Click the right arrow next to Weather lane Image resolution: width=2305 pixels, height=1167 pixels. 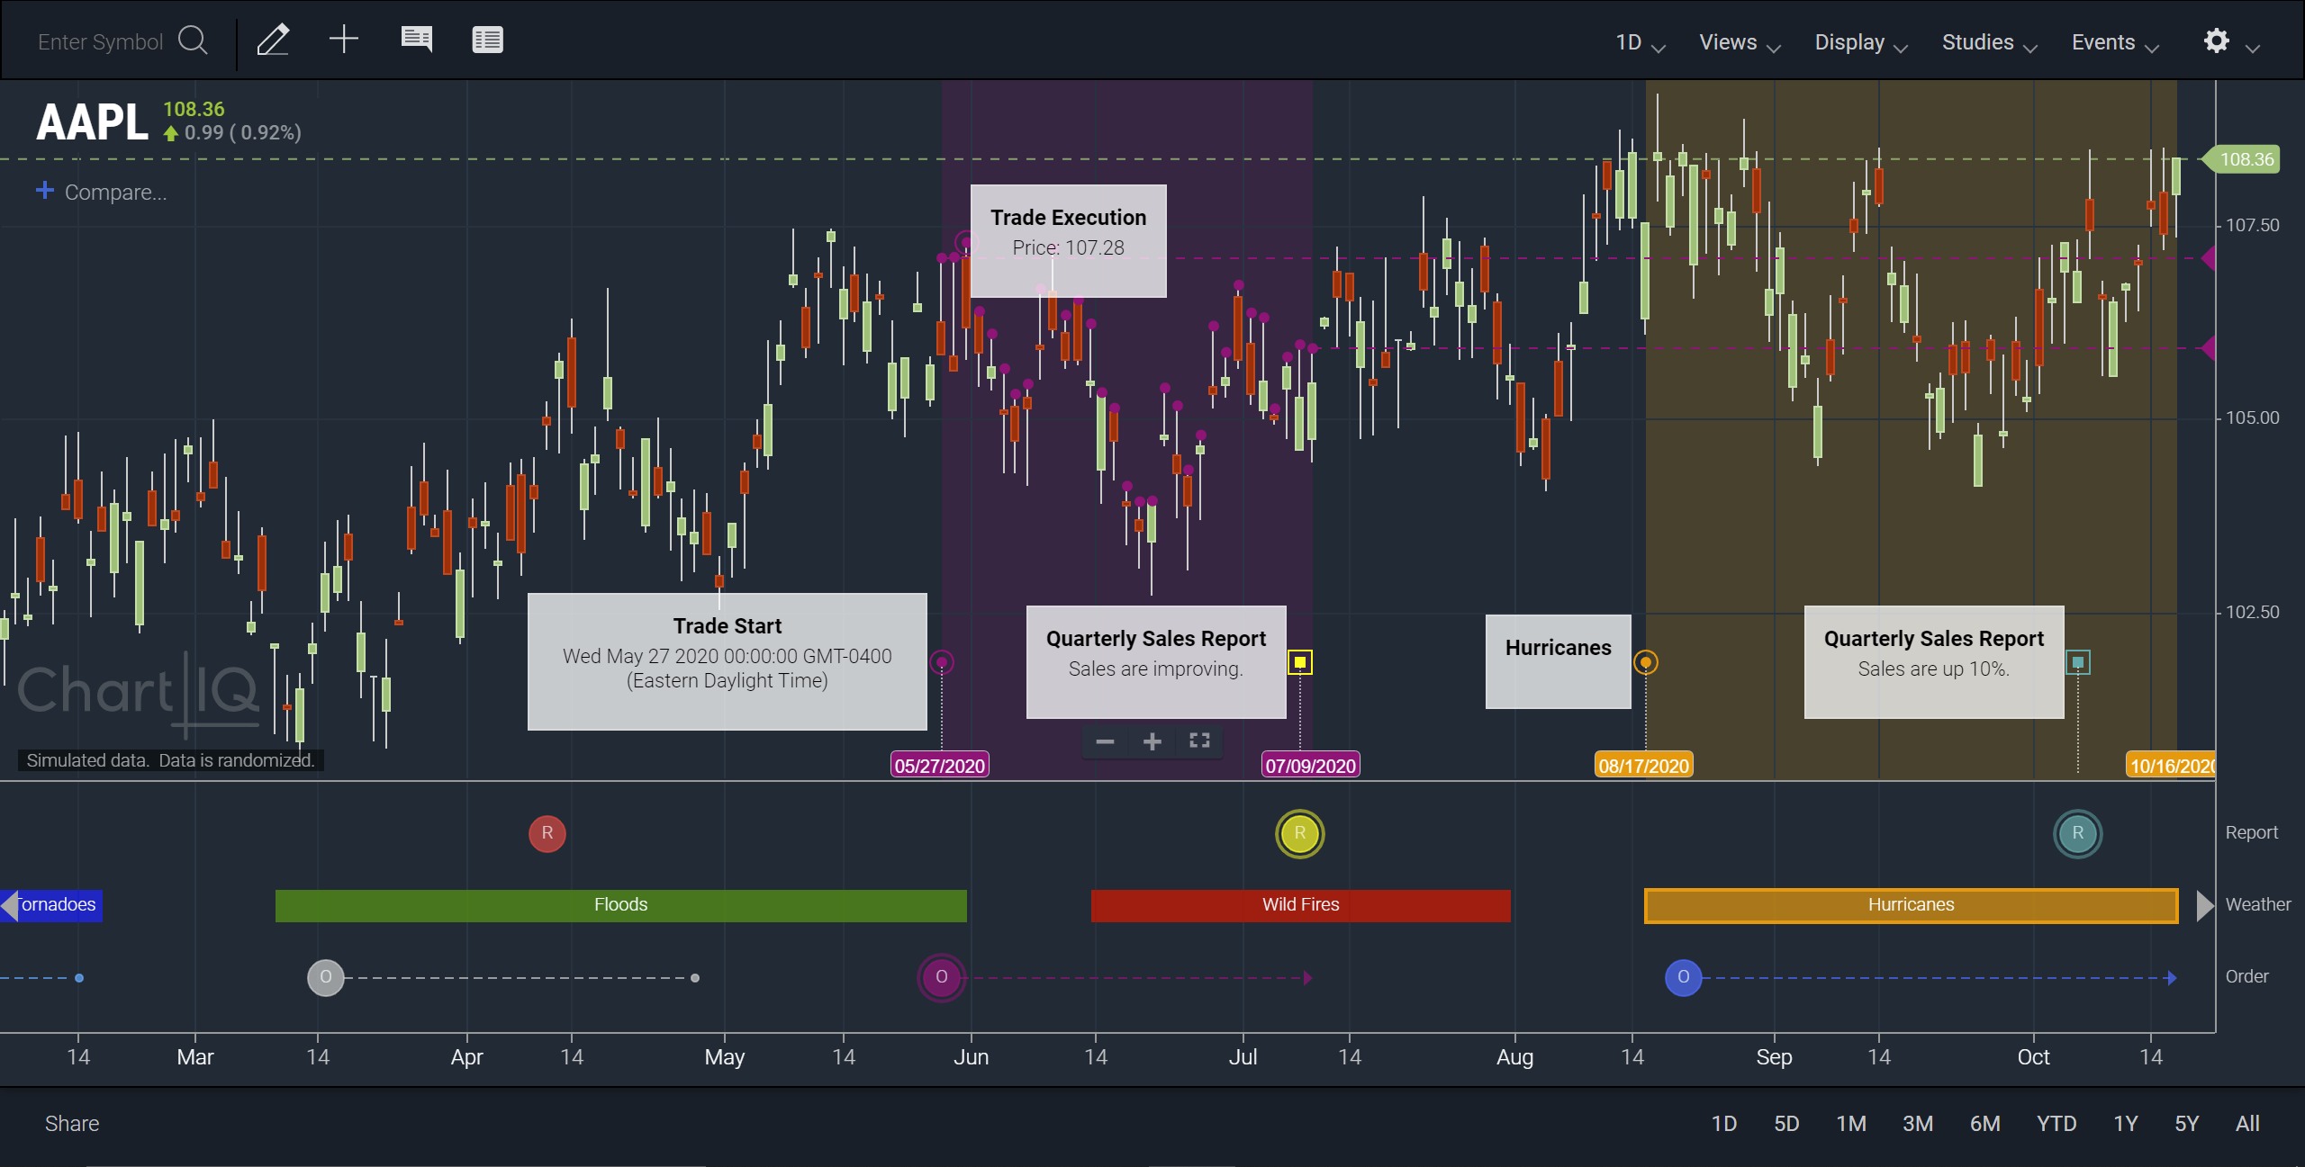pos(2206,905)
